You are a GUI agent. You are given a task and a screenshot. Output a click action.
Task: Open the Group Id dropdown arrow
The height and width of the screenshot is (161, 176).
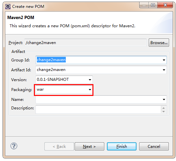coord(164,60)
